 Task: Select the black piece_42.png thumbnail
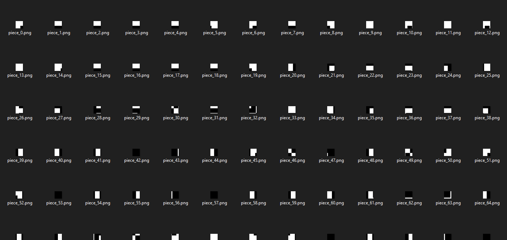coord(136,152)
